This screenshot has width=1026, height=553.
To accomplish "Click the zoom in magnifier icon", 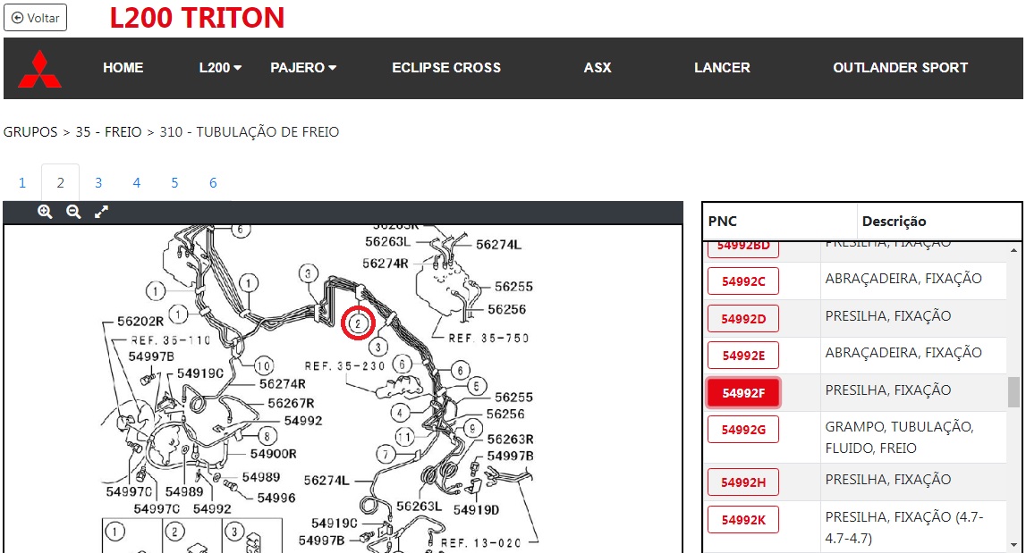I will point(45,212).
